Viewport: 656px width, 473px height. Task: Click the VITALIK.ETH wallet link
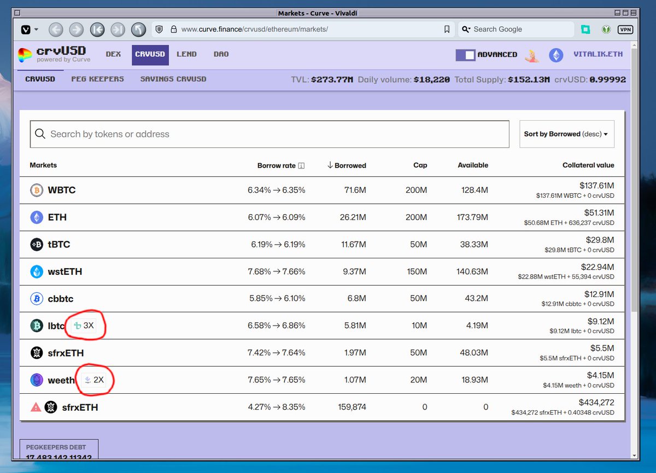[x=599, y=55]
